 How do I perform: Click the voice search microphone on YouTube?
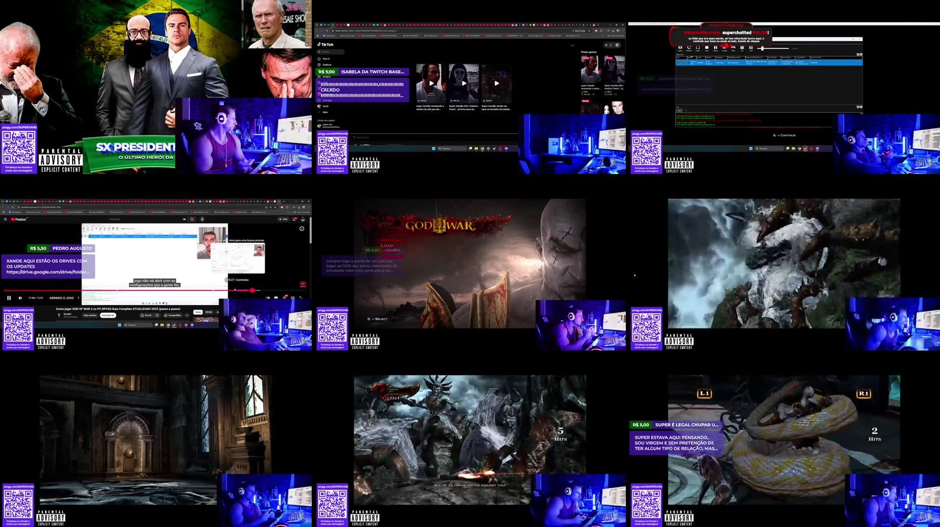pos(202,219)
